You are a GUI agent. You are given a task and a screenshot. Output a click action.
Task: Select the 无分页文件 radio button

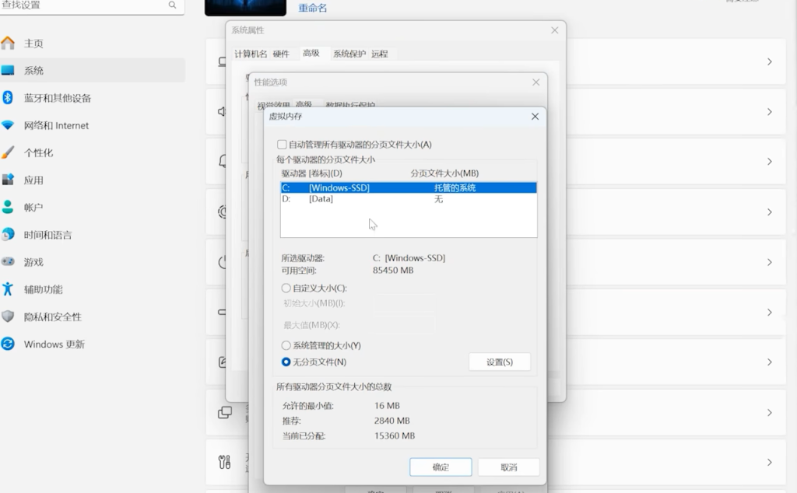pos(286,362)
